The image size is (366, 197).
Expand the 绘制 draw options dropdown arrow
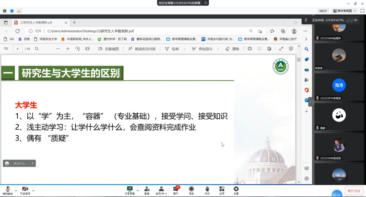[185, 49]
